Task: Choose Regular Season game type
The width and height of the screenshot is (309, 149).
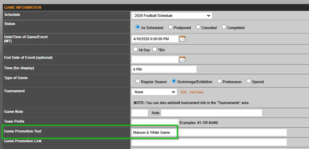Action: tap(138, 81)
